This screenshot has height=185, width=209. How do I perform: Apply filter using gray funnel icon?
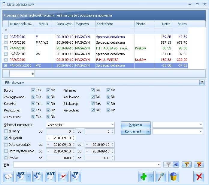point(168,165)
